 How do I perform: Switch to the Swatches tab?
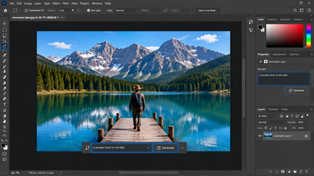pyautogui.click(x=272, y=20)
